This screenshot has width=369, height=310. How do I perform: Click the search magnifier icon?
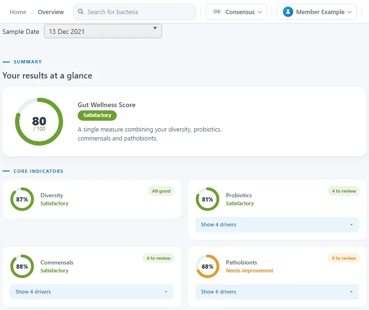point(81,11)
